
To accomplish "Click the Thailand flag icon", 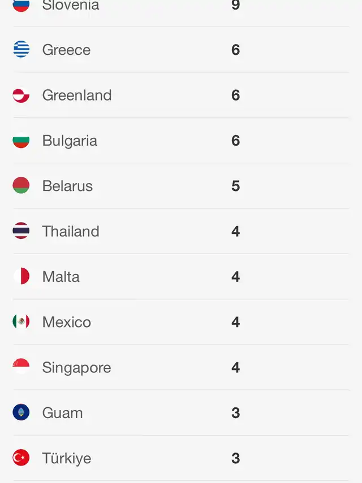I will [21, 230].
